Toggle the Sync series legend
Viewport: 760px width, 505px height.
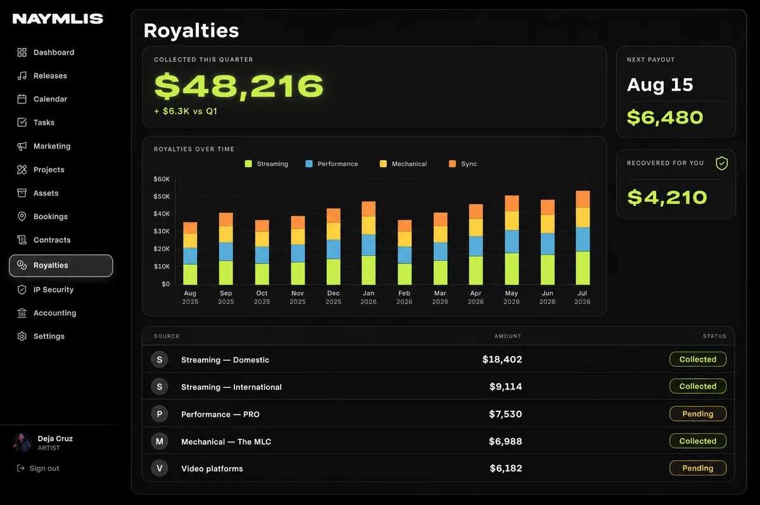(x=462, y=164)
